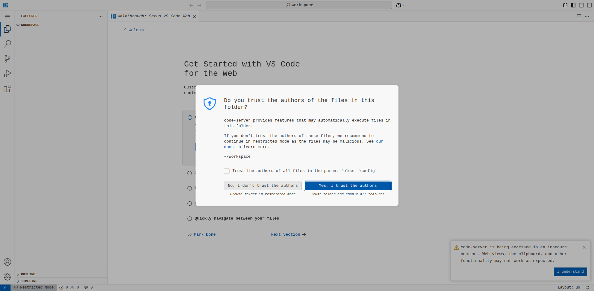The width and height of the screenshot is (594, 291).
Task: Open the Source Control view icon
Action: click(x=7, y=59)
